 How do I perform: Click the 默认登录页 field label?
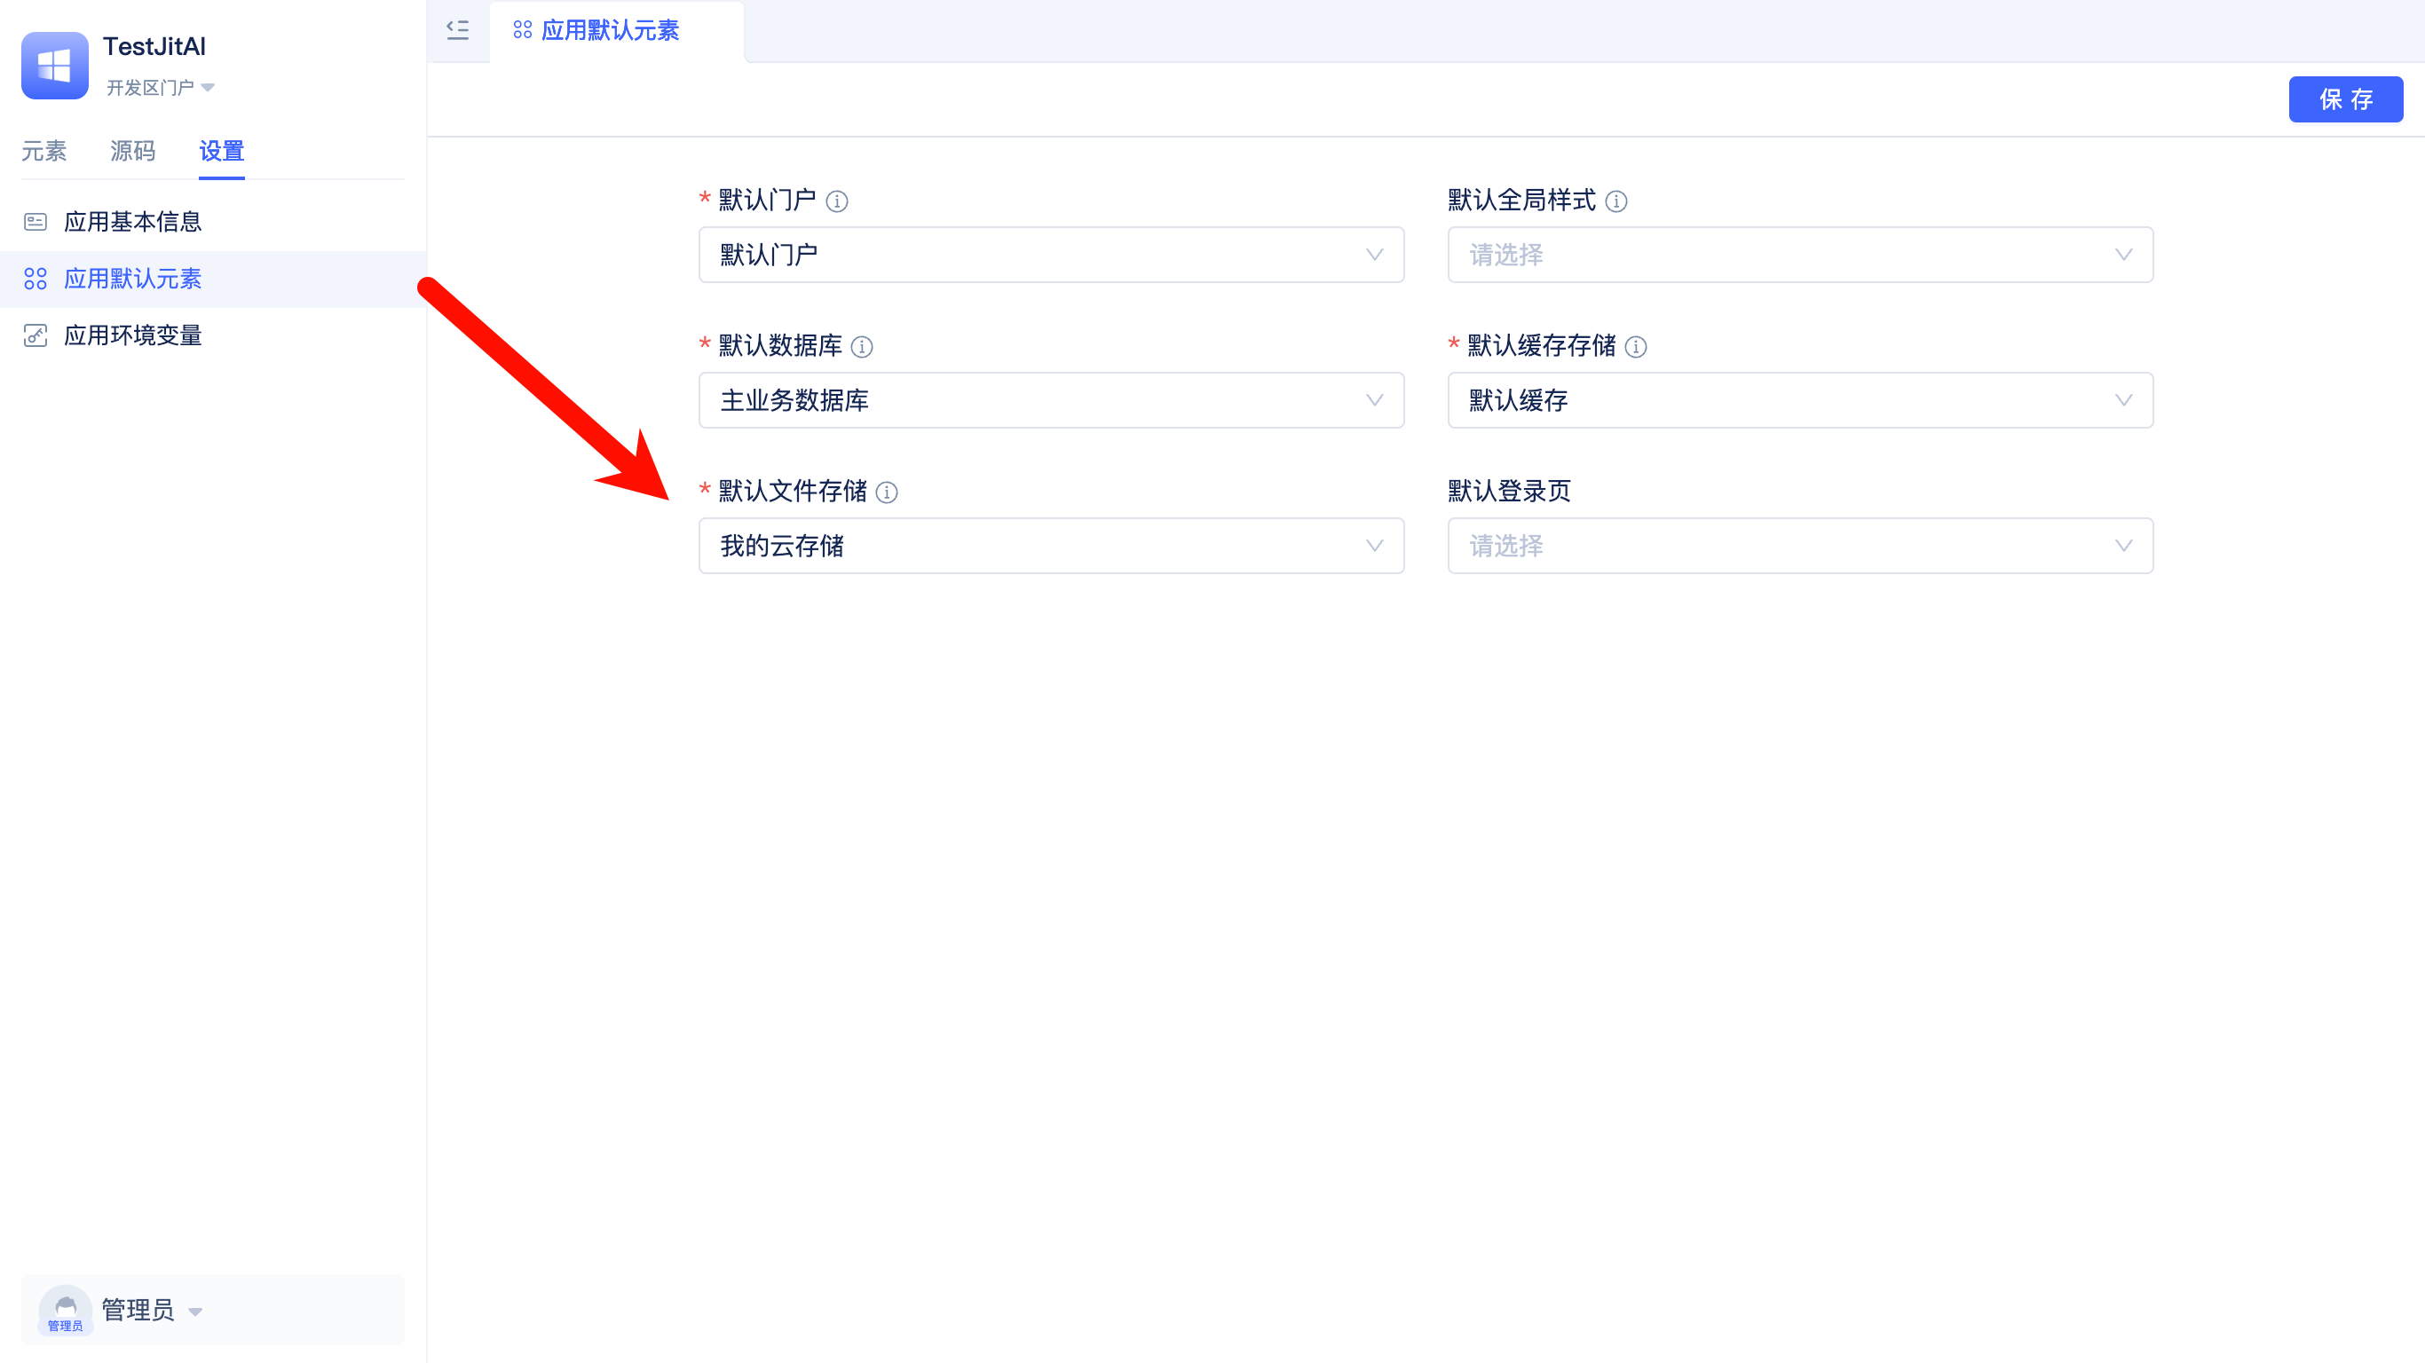(1508, 492)
